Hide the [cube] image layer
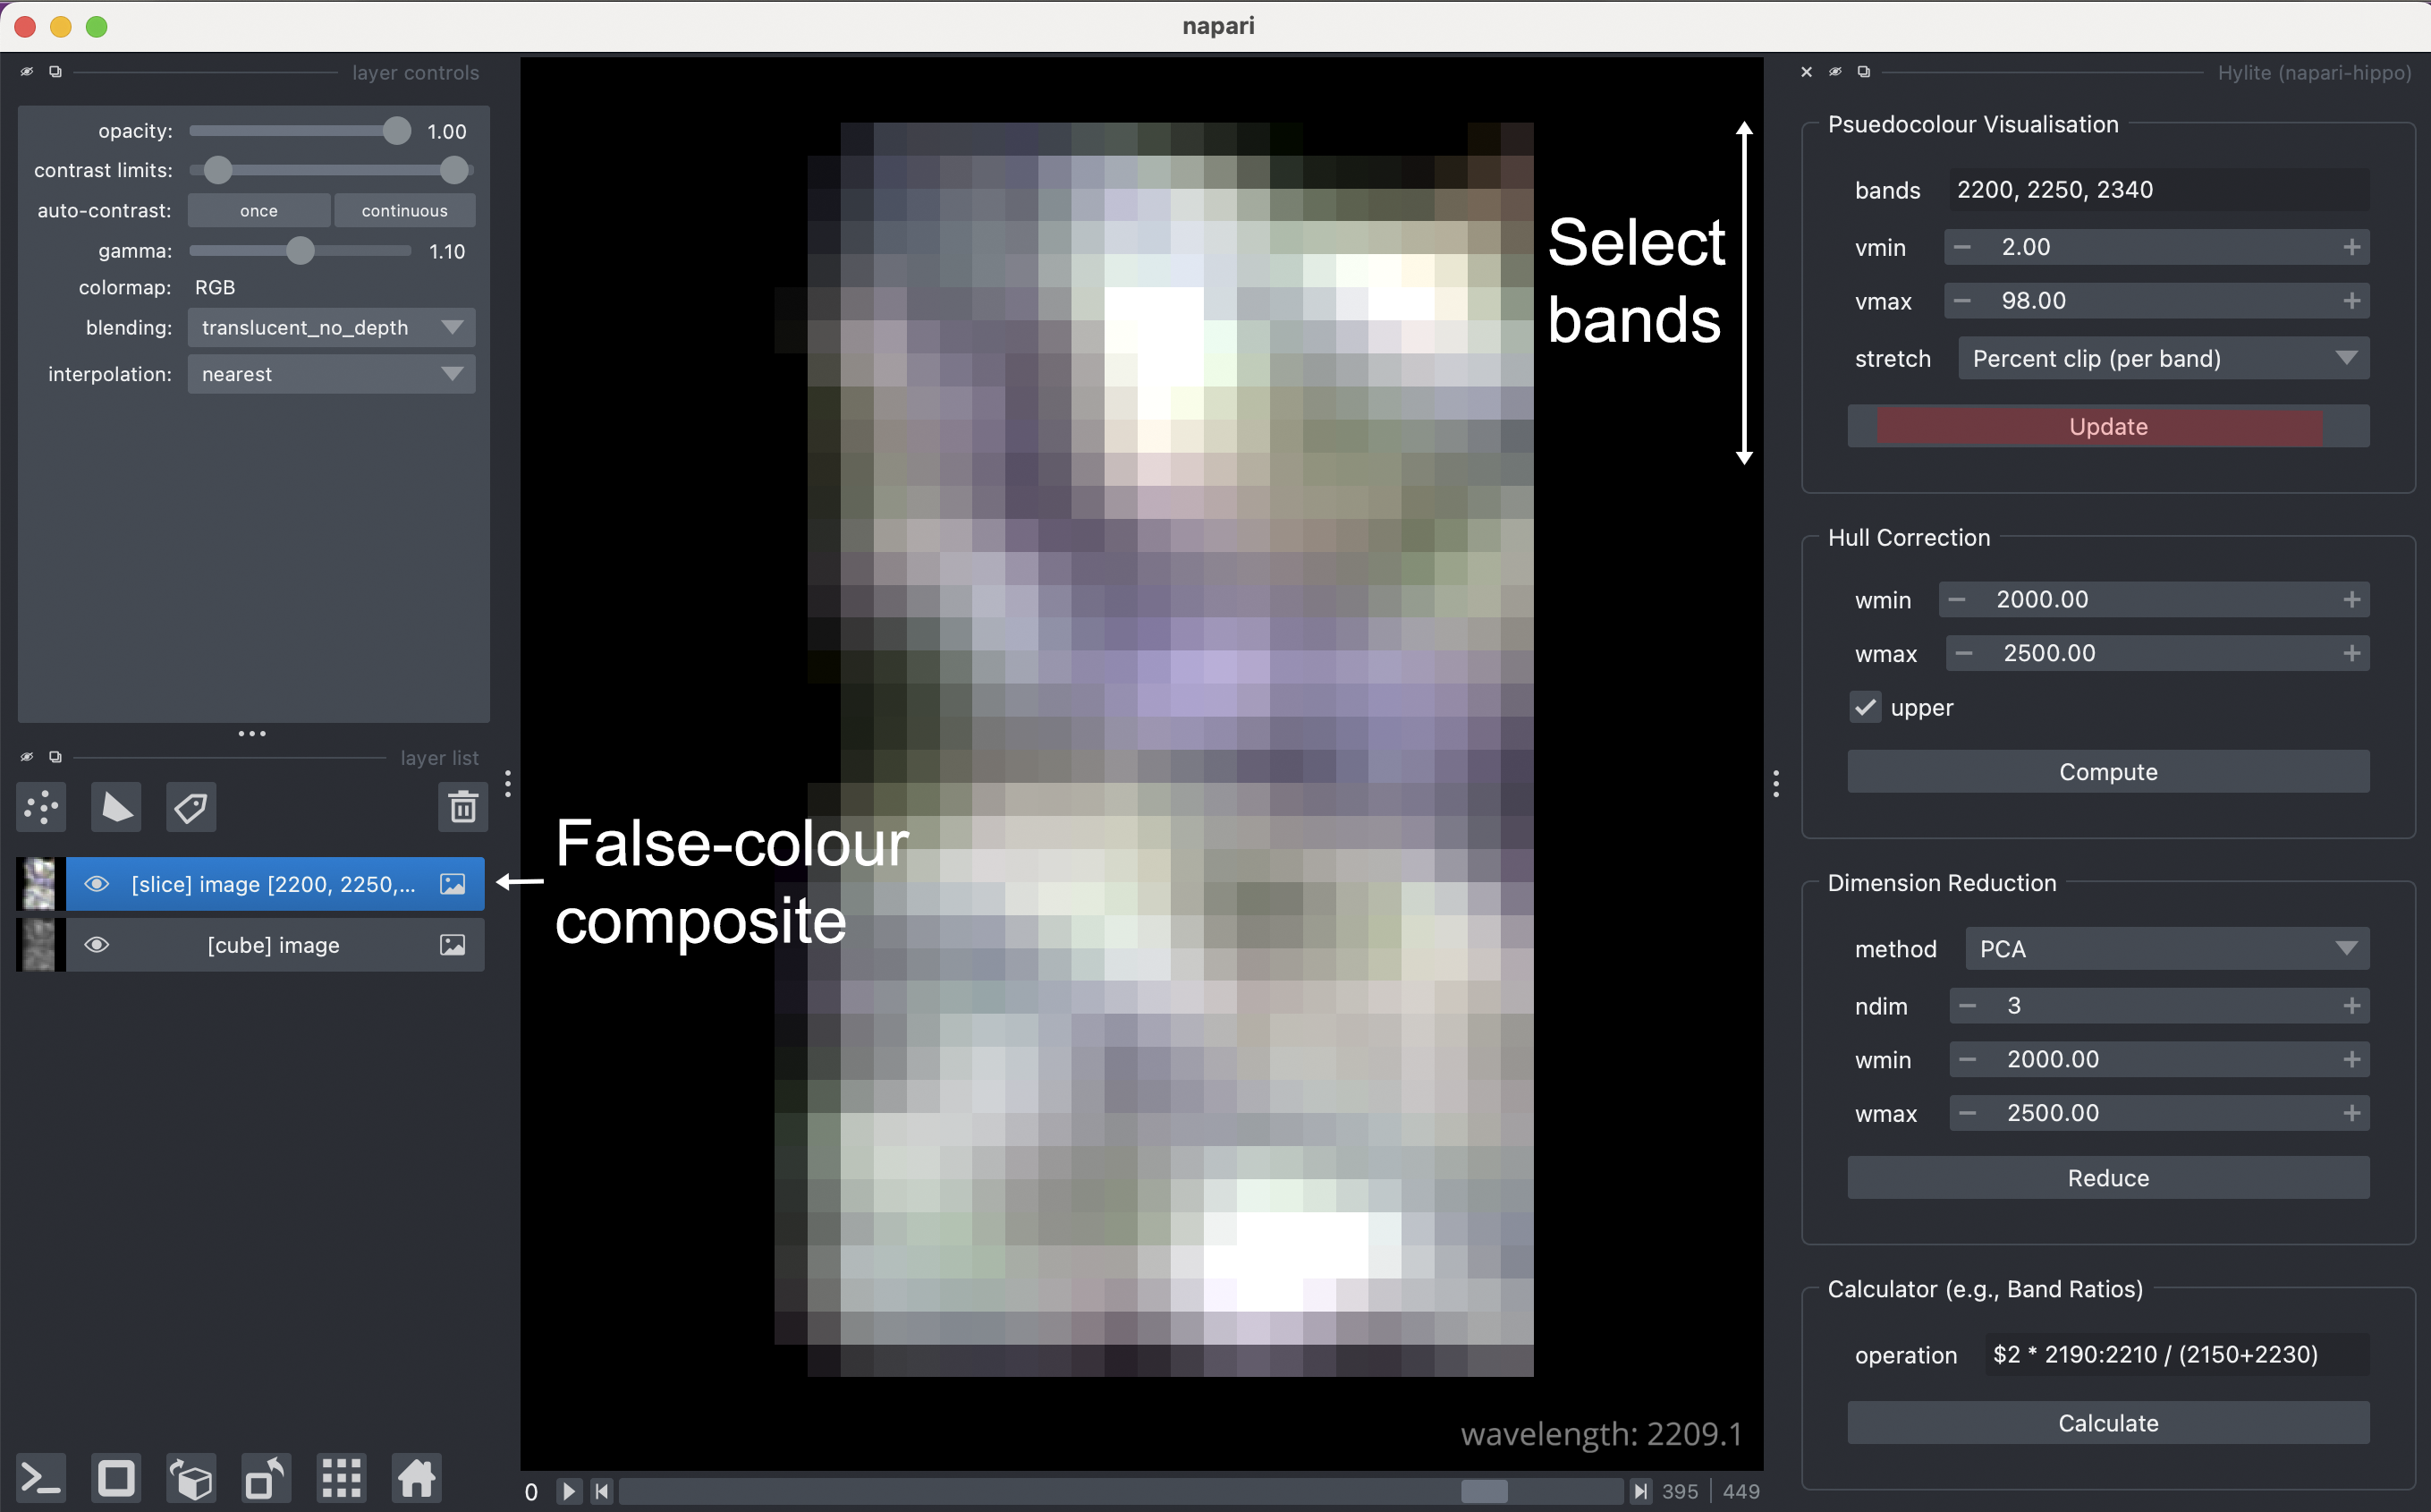Screen dimensions: 2431x1512 (97, 945)
